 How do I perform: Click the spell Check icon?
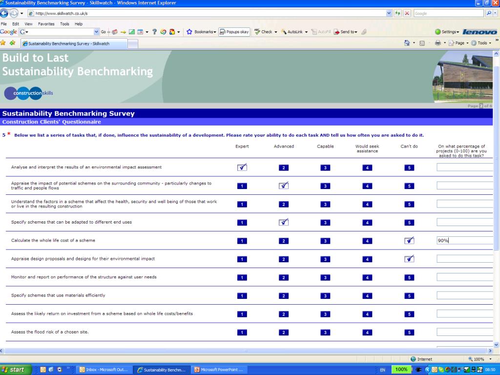257,32
